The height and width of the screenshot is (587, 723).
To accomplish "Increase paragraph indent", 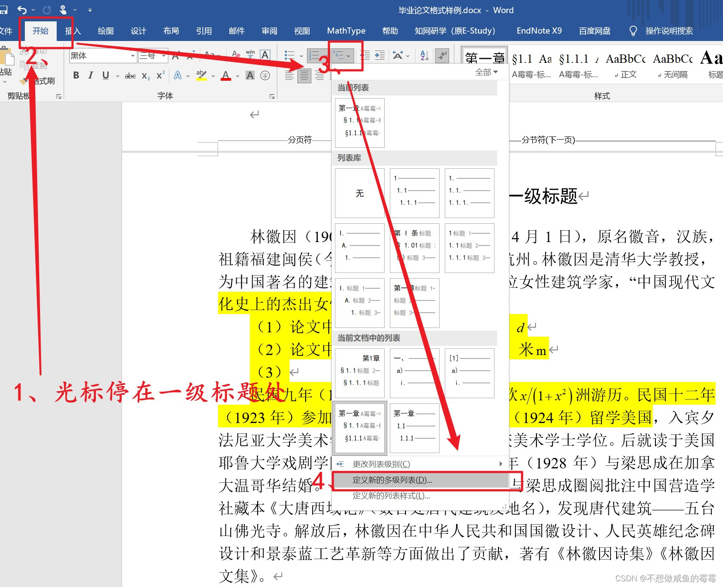I will point(380,55).
